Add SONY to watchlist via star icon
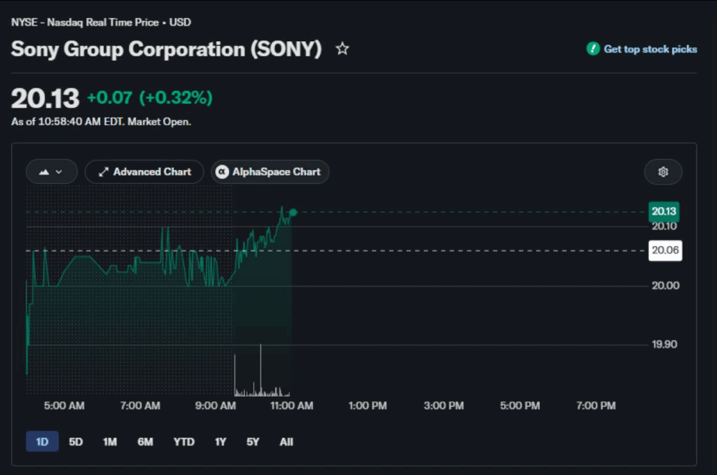Image resolution: width=717 pixels, height=475 pixels. [x=342, y=48]
